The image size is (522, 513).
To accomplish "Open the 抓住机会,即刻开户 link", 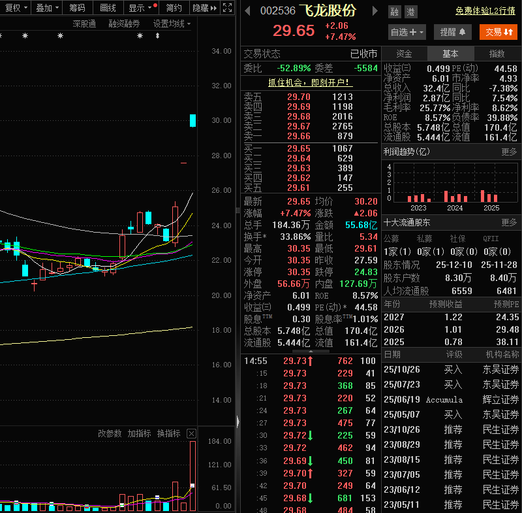I will pos(310,82).
